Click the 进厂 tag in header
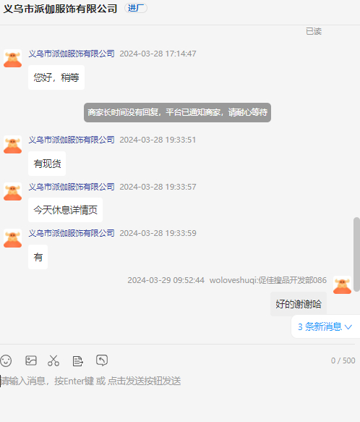 (136, 9)
